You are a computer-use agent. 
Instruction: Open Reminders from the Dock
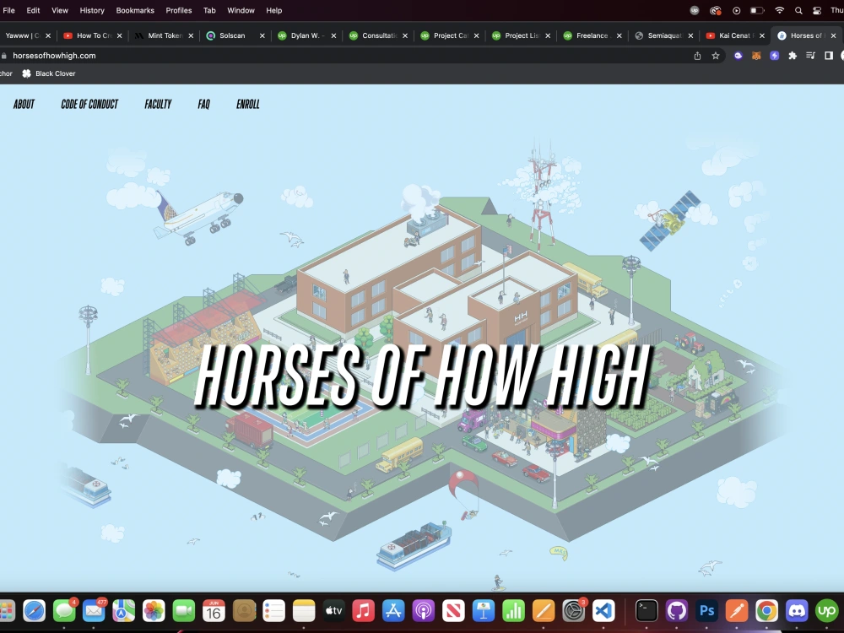(273, 611)
